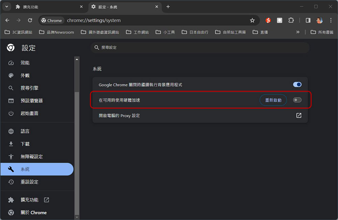This screenshot has width=338, height=220.
Task: Open the profile avatar
Action: click(319, 21)
